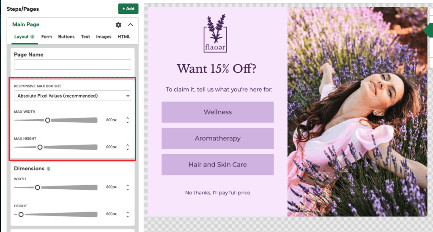Click "No thanks, I'll pay full price" link
Viewport: 433px width, 232px height.
pyautogui.click(x=218, y=193)
